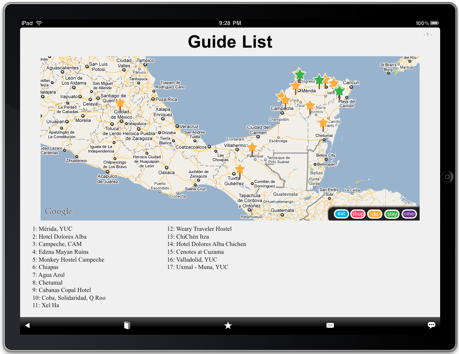Open list item 10: Coba, Solidaridad, Q Roo
Image resolution: width=459 pixels, height=354 pixels.
click(69, 298)
